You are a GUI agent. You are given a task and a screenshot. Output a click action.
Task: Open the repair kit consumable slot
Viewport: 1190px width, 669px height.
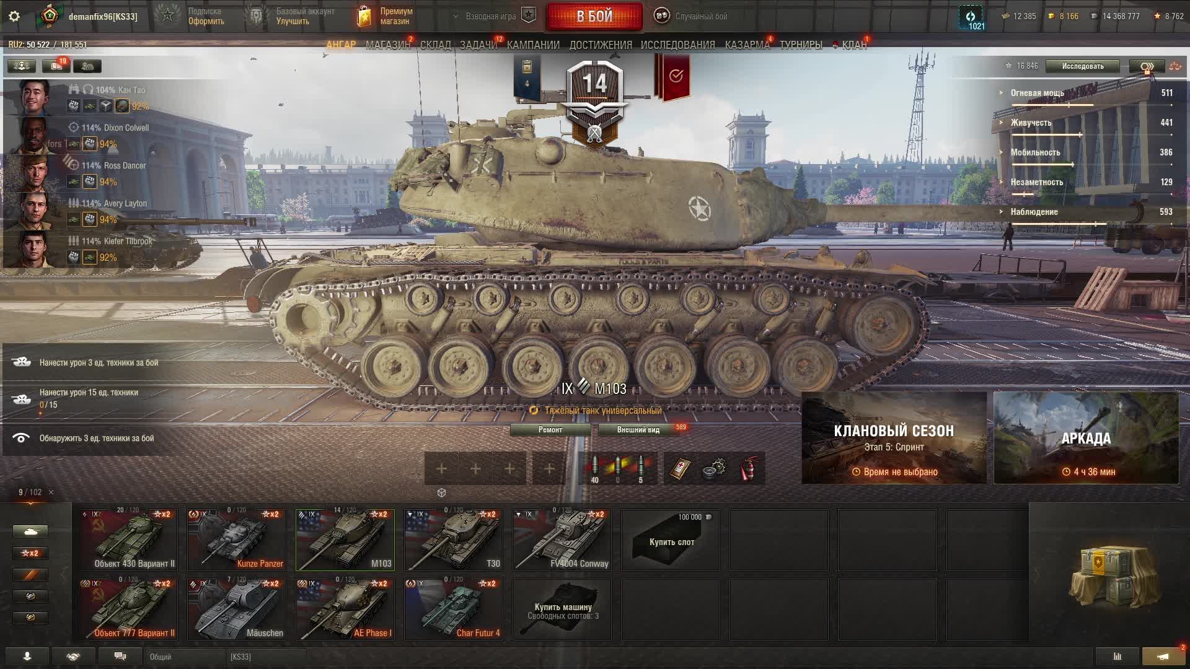714,469
